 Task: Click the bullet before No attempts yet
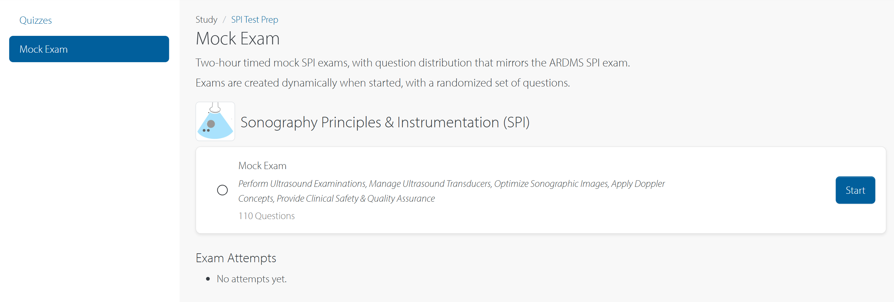[208, 279]
